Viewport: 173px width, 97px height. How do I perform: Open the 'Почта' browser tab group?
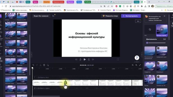tap(79, 2)
